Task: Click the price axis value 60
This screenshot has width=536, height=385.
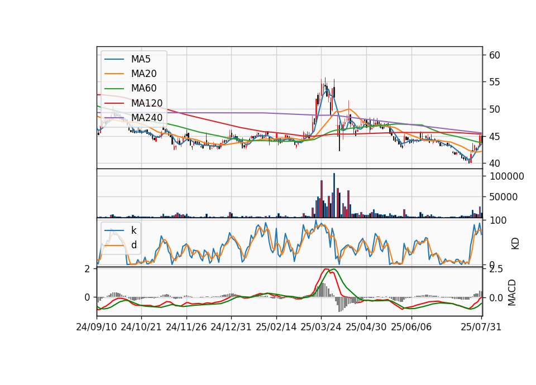Action: click(x=494, y=55)
